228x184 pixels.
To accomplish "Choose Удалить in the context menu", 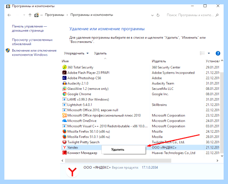I will pos(118,149).
